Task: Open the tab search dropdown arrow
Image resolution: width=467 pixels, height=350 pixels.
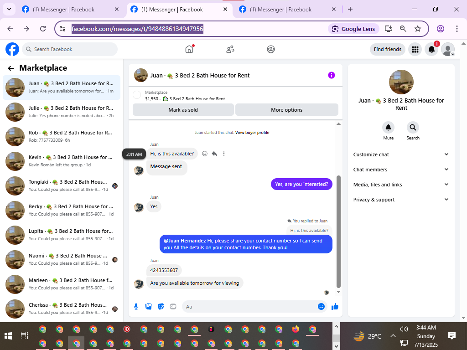Action: tap(9, 9)
